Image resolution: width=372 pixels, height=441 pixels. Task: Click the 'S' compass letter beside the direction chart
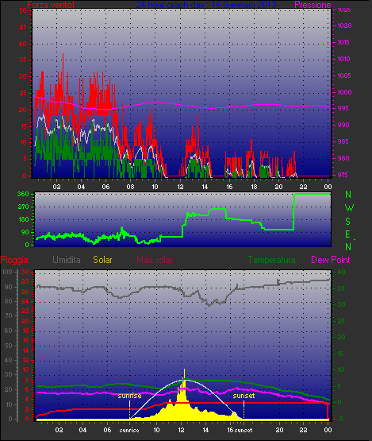(348, 222)
